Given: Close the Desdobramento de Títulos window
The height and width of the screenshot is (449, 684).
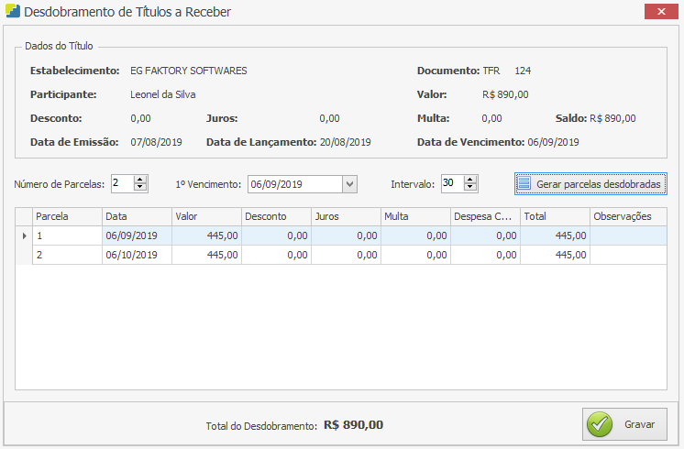Looking at the screenshot, I should click(659, 11).
